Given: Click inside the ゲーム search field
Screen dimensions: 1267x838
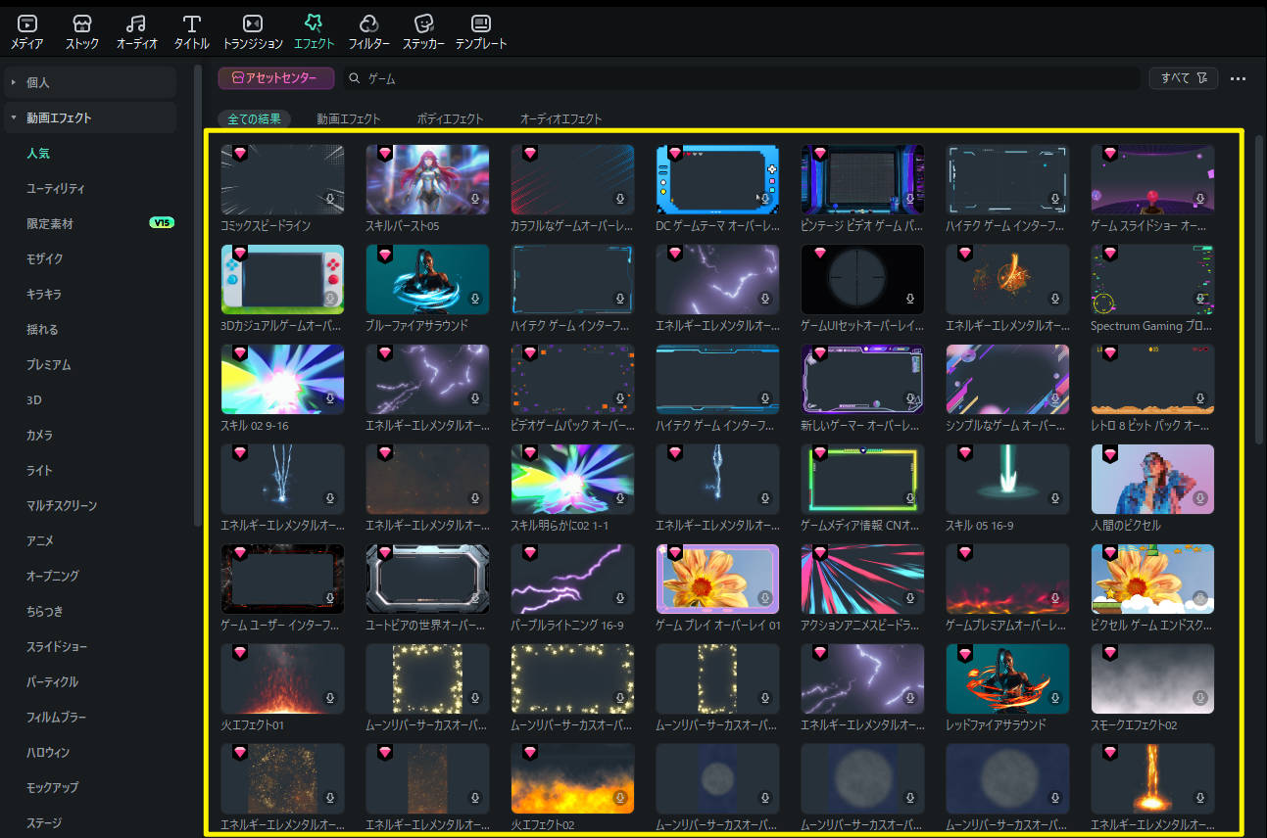Looking at the screenshot, I should point(441,77).
